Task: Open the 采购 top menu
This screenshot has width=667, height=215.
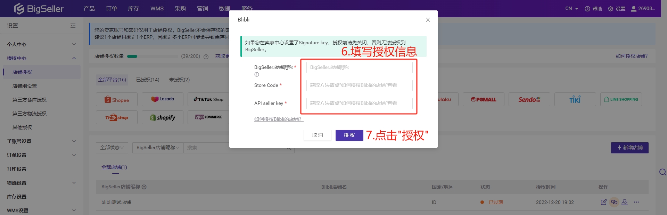Action: click(180, 9)
